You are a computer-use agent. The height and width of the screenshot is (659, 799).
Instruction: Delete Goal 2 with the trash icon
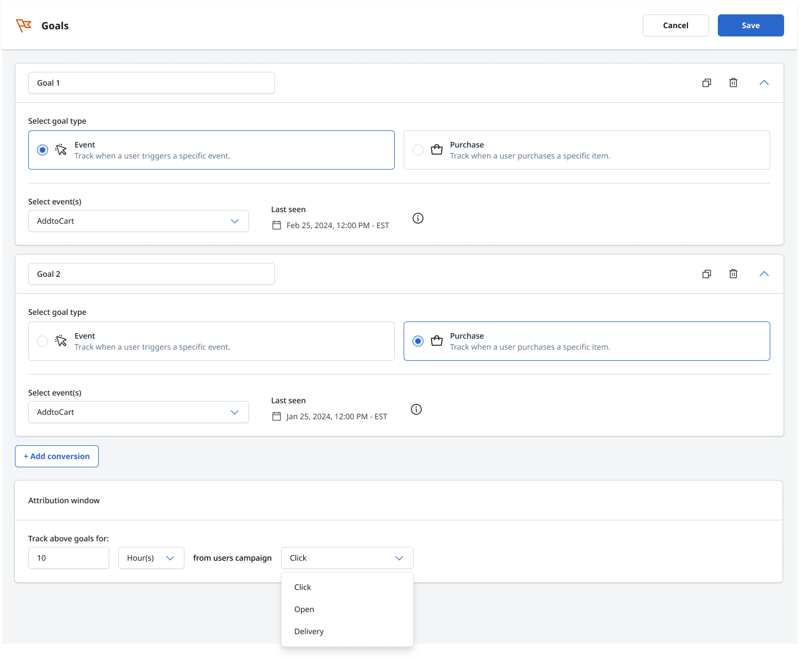(733, 274)
